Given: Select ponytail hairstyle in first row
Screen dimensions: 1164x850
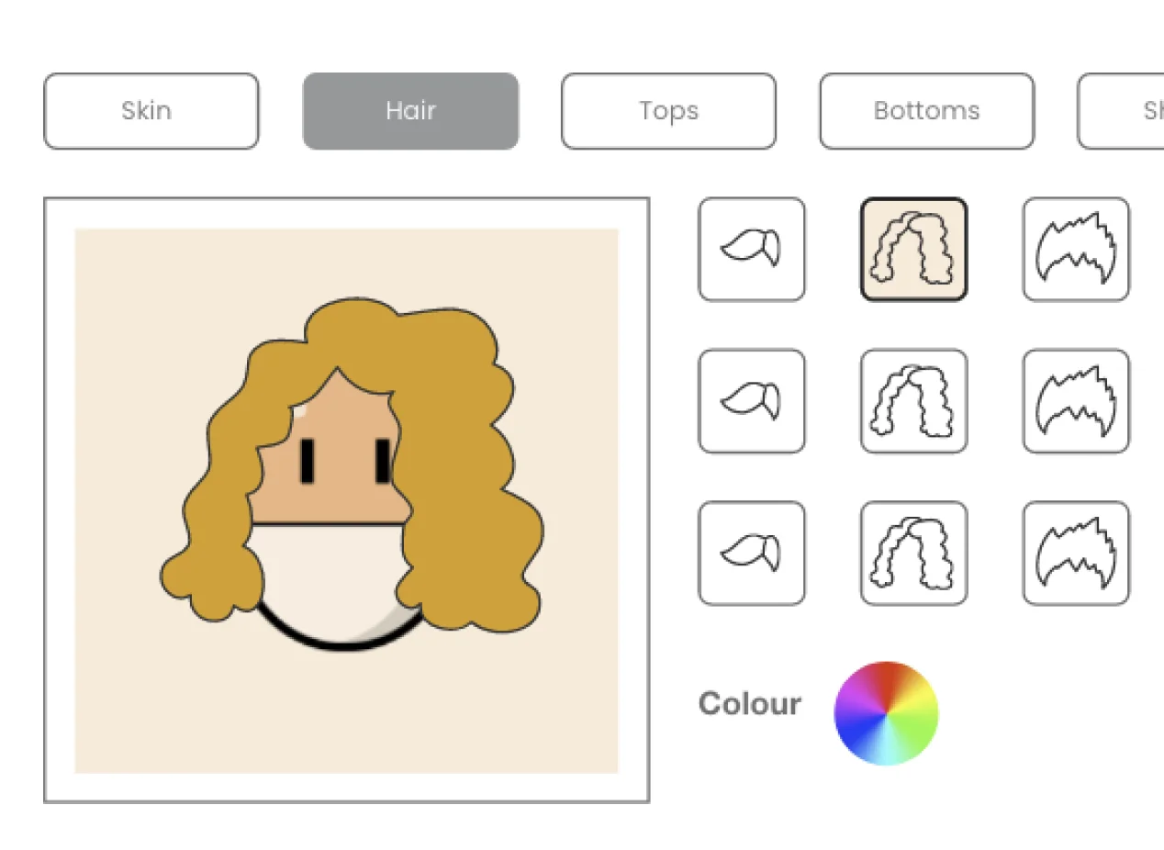Looking at the screenshot, I should click(x=752, y=250).
